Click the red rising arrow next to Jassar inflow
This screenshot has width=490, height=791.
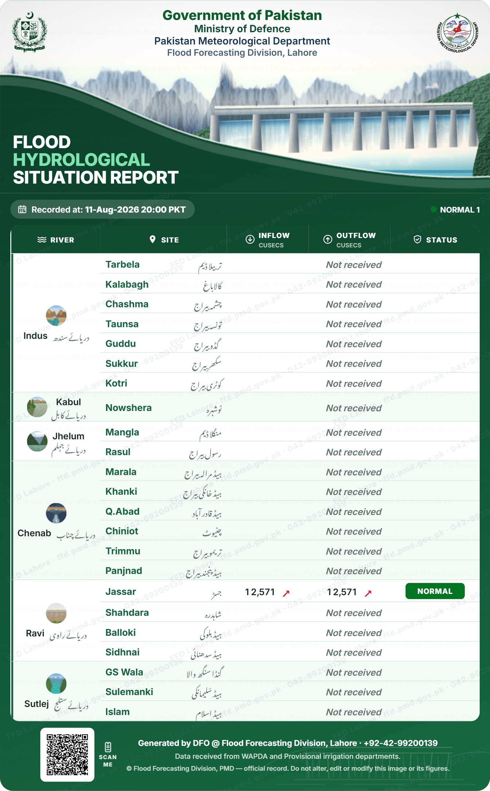pyautogui.click(x=286, y=593)
